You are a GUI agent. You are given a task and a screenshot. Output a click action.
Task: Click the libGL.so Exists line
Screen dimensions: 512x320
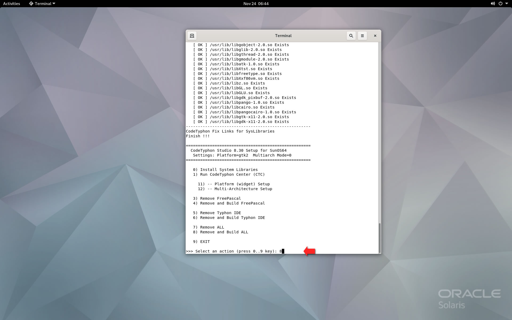230,88
